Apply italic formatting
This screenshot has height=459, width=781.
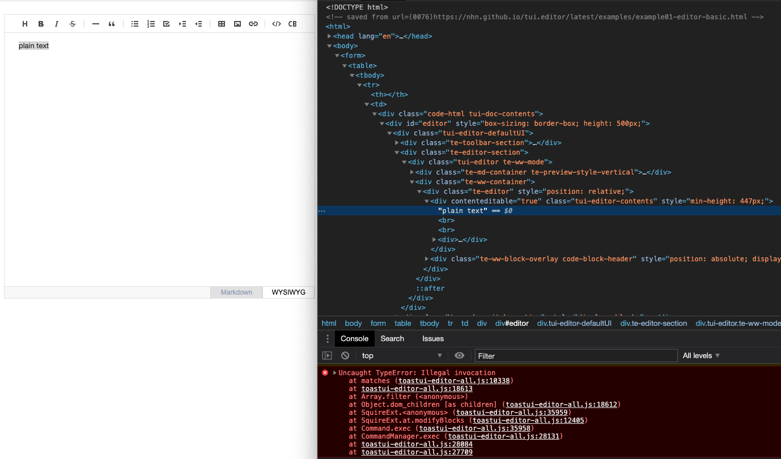pyautogui.click(x=57, y=24)
